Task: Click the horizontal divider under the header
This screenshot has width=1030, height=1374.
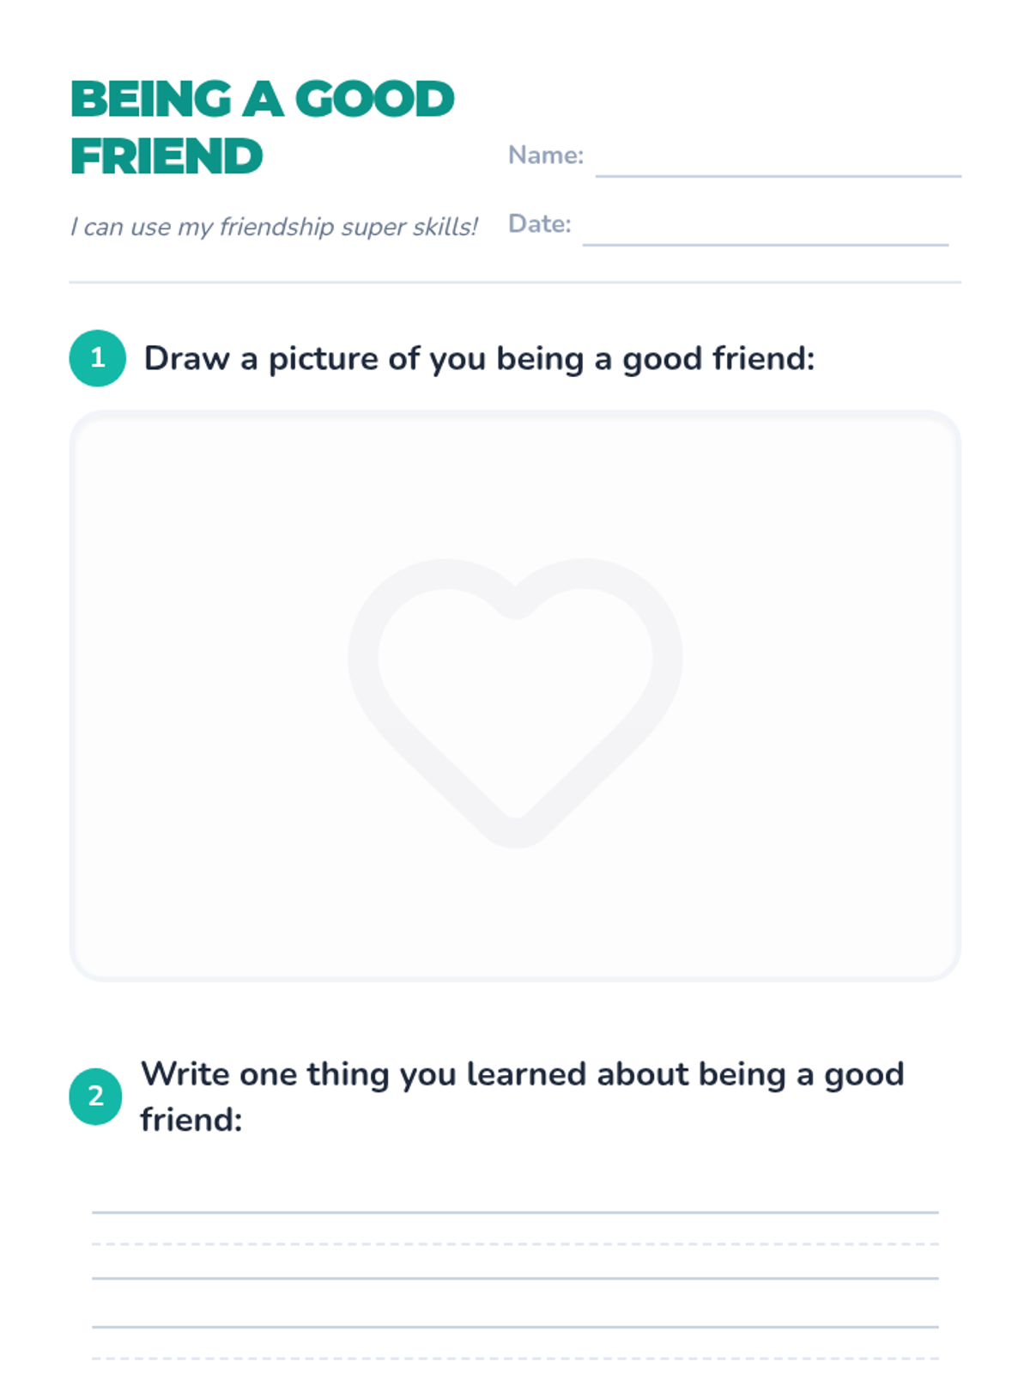Action: point(515,282)
